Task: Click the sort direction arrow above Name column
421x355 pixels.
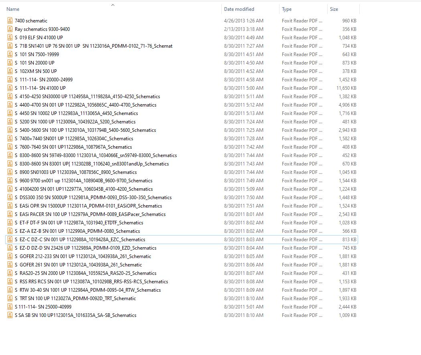Action: click(113, 5)
